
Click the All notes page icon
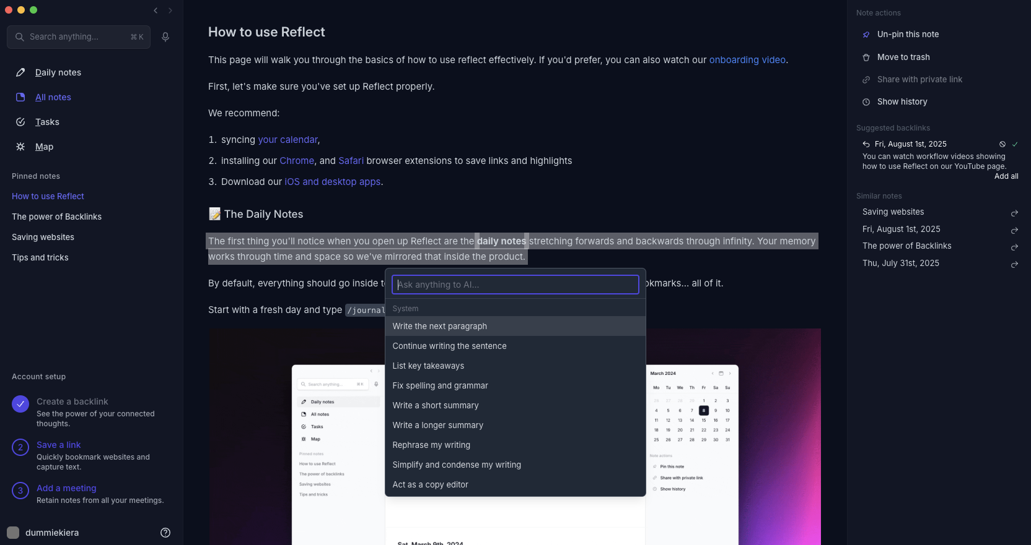coord(20,97)
